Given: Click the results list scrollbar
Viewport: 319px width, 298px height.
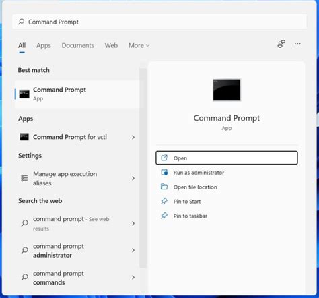Looking at the screenshot, I should [143, 168].
